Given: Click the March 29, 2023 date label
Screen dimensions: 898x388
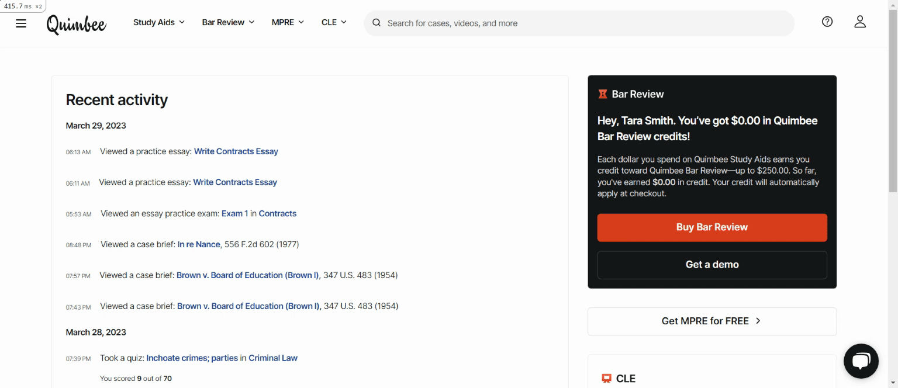Looking at the screenshot, I should pos(96,126).
